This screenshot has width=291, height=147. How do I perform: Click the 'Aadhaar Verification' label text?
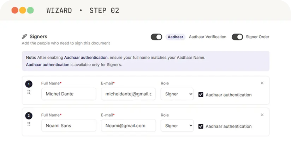tap(208, 37)
